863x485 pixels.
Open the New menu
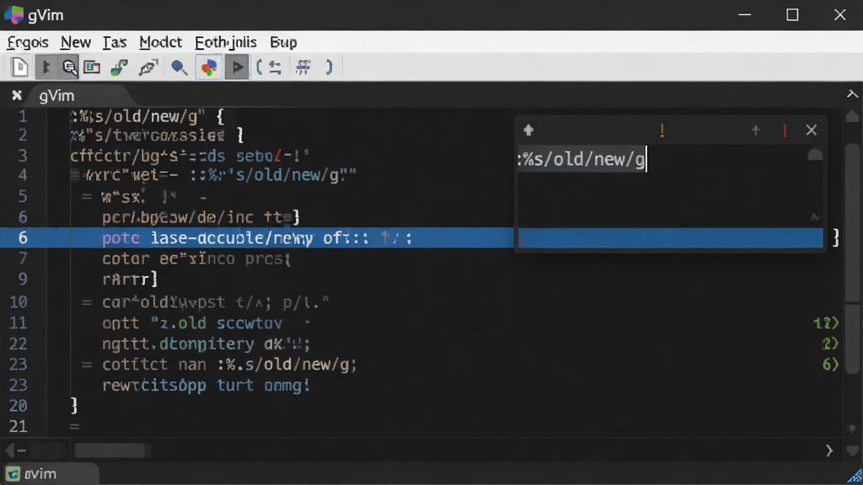point(75,42)
